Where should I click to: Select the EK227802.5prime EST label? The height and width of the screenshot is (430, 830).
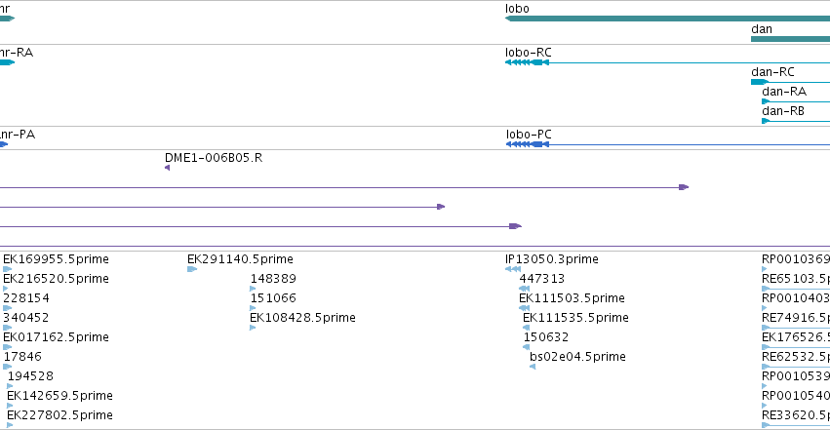point(59,415)
